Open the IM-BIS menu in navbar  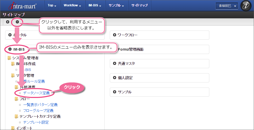[95, 5]
